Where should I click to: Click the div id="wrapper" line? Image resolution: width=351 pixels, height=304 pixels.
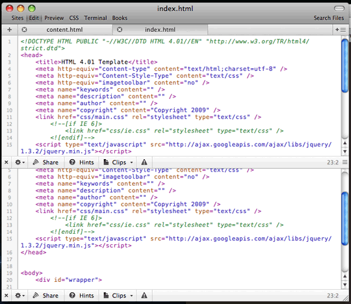[x=68, y=280]
